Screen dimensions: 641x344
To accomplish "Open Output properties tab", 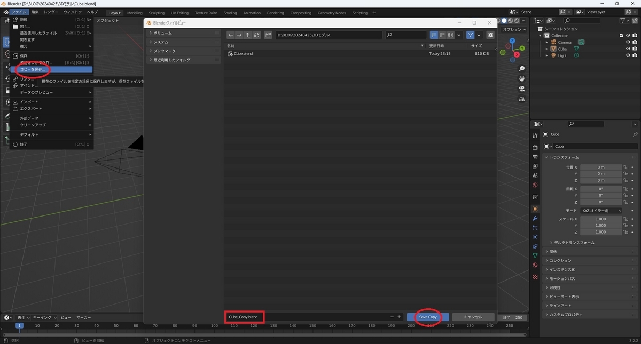I will pyautogui.click(x=535, y=157).
